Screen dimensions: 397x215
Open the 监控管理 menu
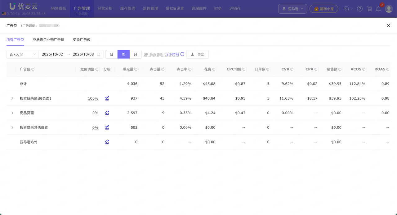click(x=150, y=8)
